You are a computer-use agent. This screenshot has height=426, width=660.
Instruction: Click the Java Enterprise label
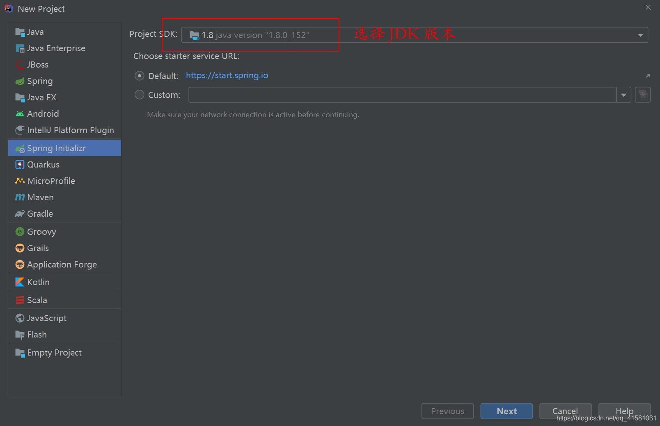pos(56,48)
